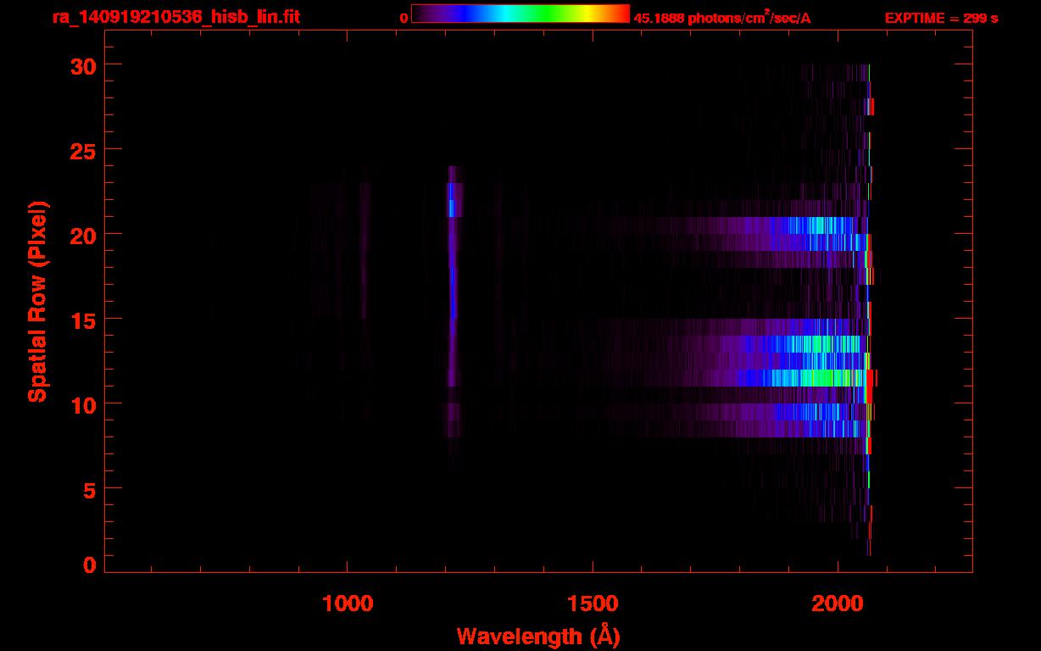
Task: Click the EXPTIME = 299 s label
Action: point(941,18)
